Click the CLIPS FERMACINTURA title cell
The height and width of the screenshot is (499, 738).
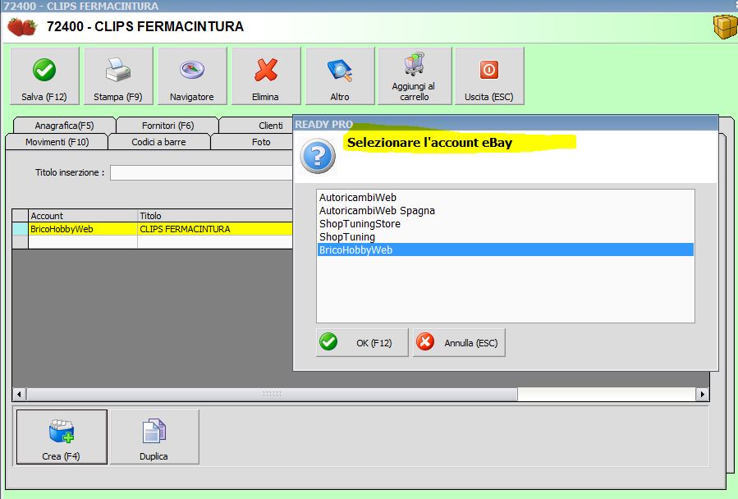coord(215,229)
